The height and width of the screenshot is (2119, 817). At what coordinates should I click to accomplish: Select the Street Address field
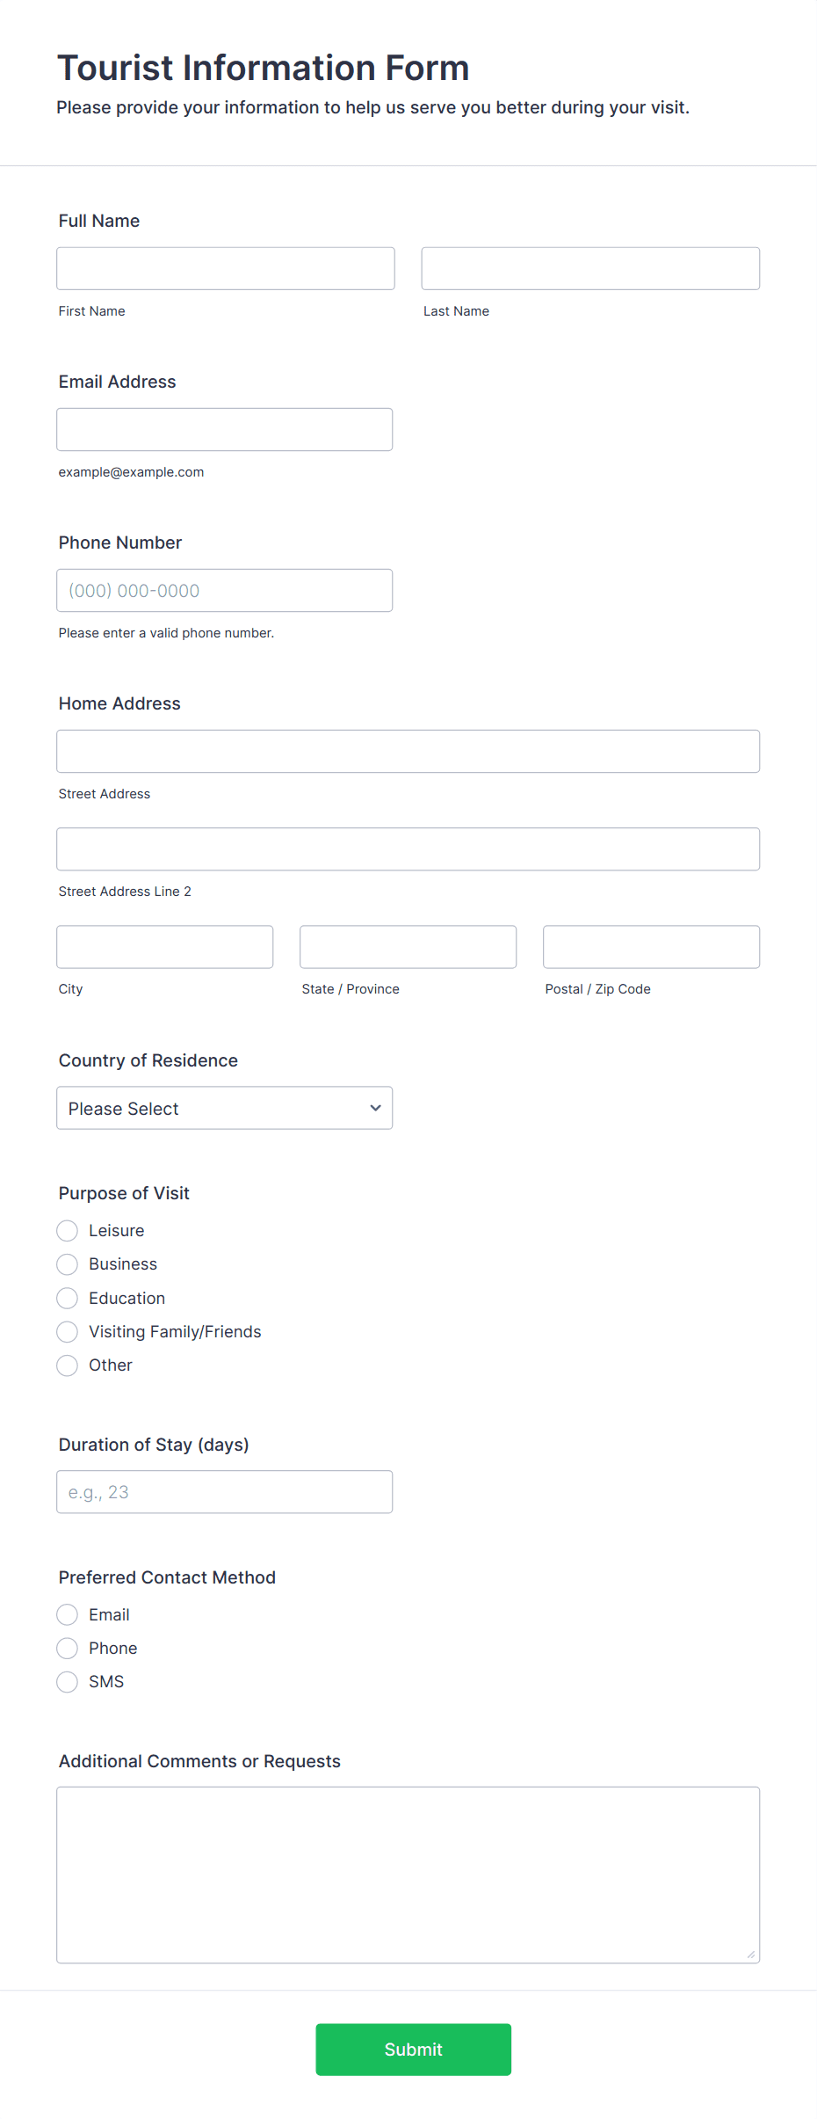click(408, 751)
